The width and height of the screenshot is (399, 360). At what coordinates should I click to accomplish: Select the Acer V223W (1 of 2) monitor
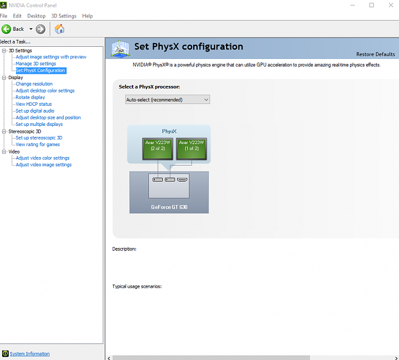[x=192, y=149]
